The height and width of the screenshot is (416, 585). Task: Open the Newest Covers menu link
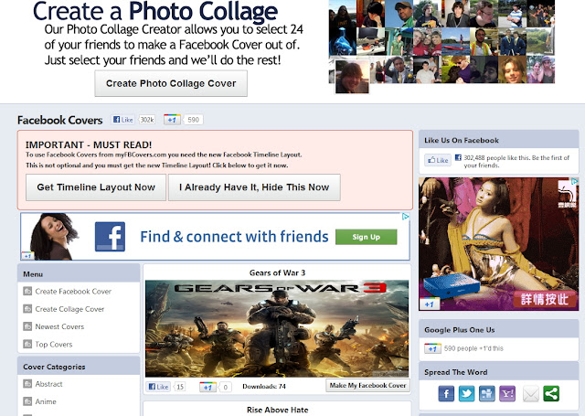point(59,326)
